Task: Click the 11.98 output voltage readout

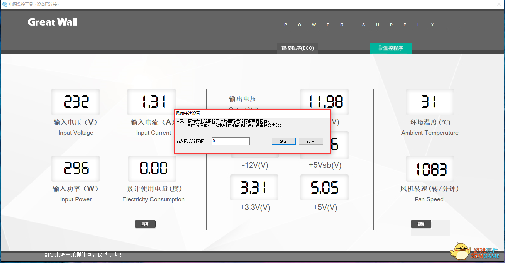Action: (x=324, y=102)
